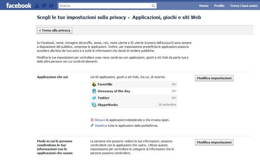Click the search magnifier icon

point(154,6)
